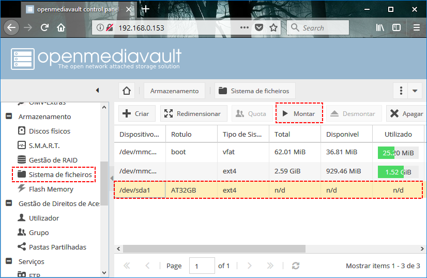The image size is (427, 278).
Task: Open Discos físicos in the sidebar
Action: point(50,131)
